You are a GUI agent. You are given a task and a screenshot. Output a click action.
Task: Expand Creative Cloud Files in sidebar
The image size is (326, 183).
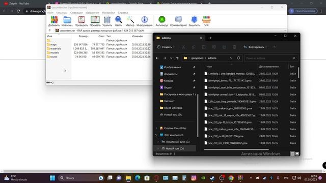(156, 128)
